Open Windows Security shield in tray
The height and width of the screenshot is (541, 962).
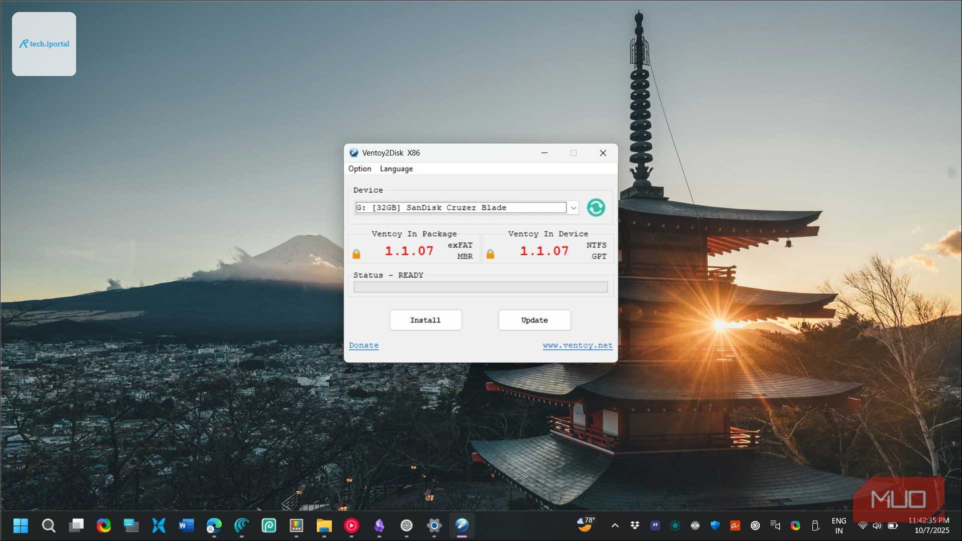715,525
